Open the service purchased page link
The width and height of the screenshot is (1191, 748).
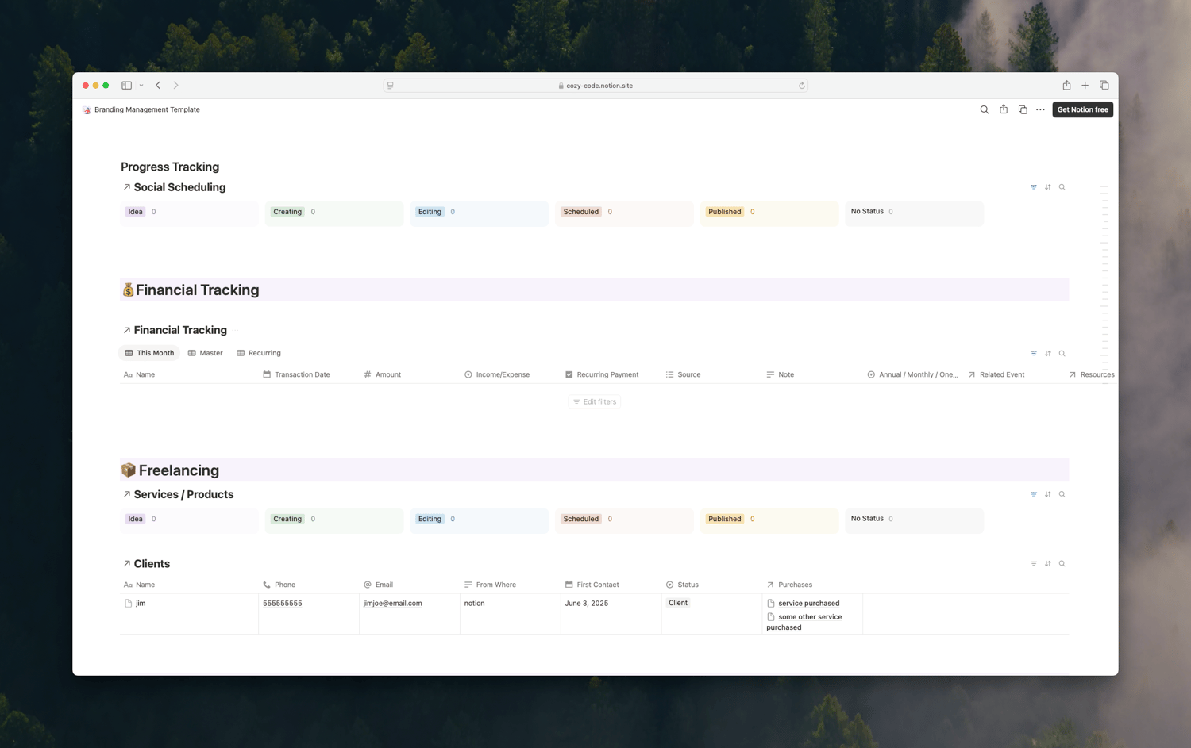[x=804, y=604]
